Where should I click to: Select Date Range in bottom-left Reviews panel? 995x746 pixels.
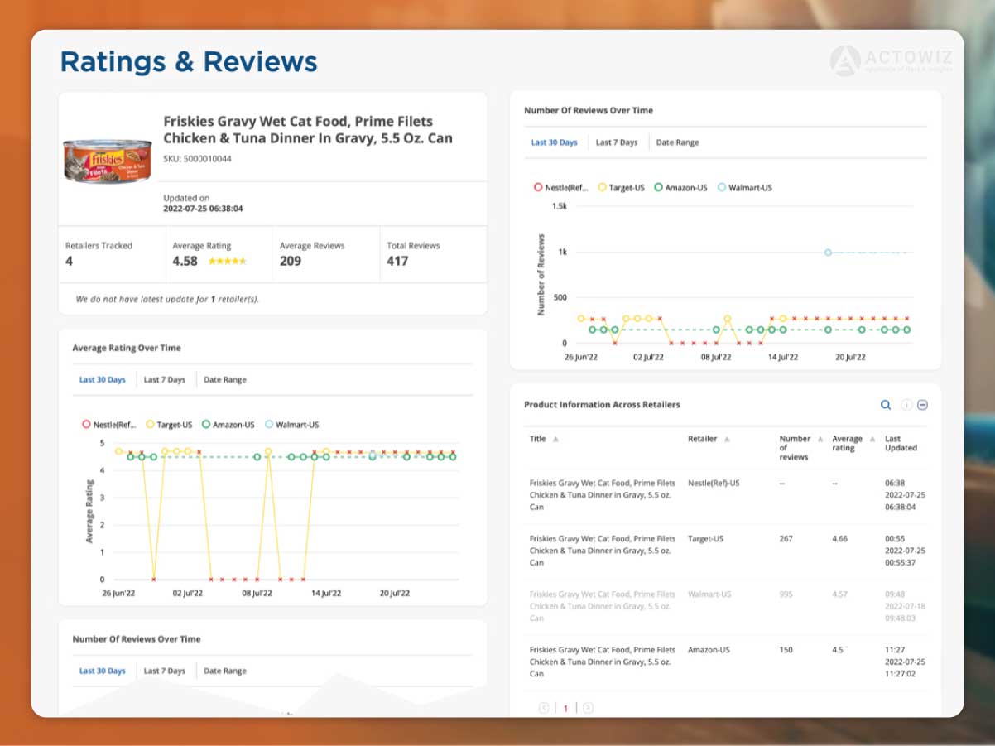[225, 671]
